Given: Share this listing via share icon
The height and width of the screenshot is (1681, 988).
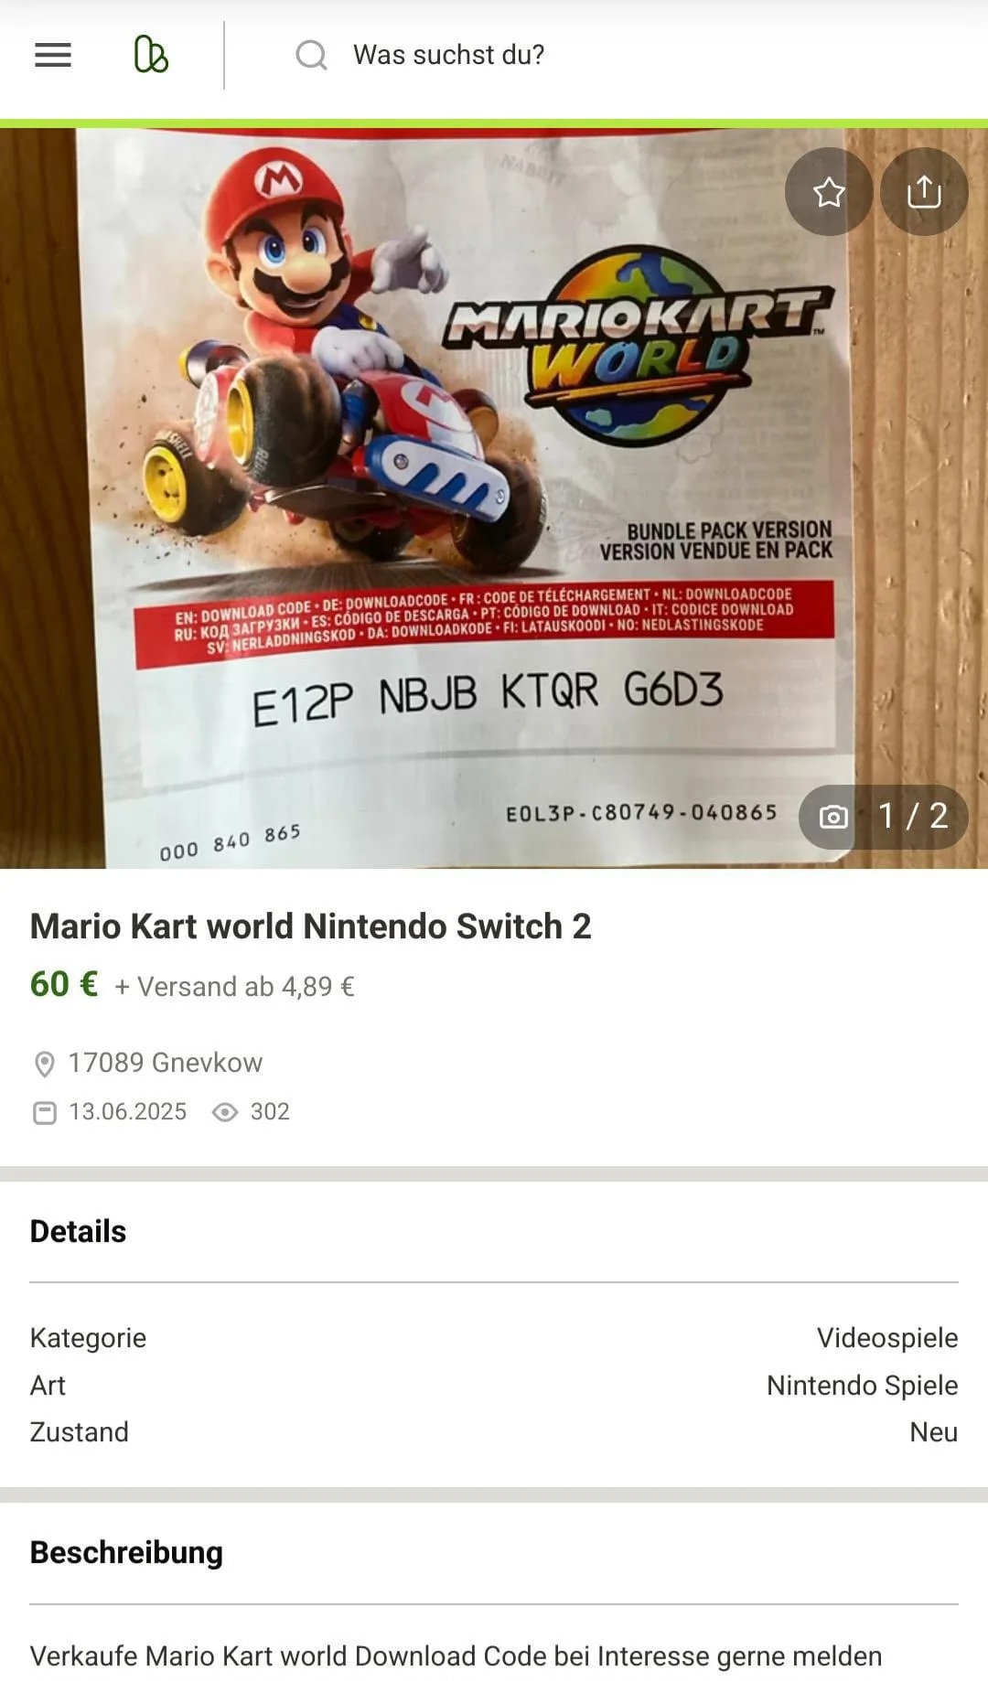Looking at the screenshot, I should [924, 192].
